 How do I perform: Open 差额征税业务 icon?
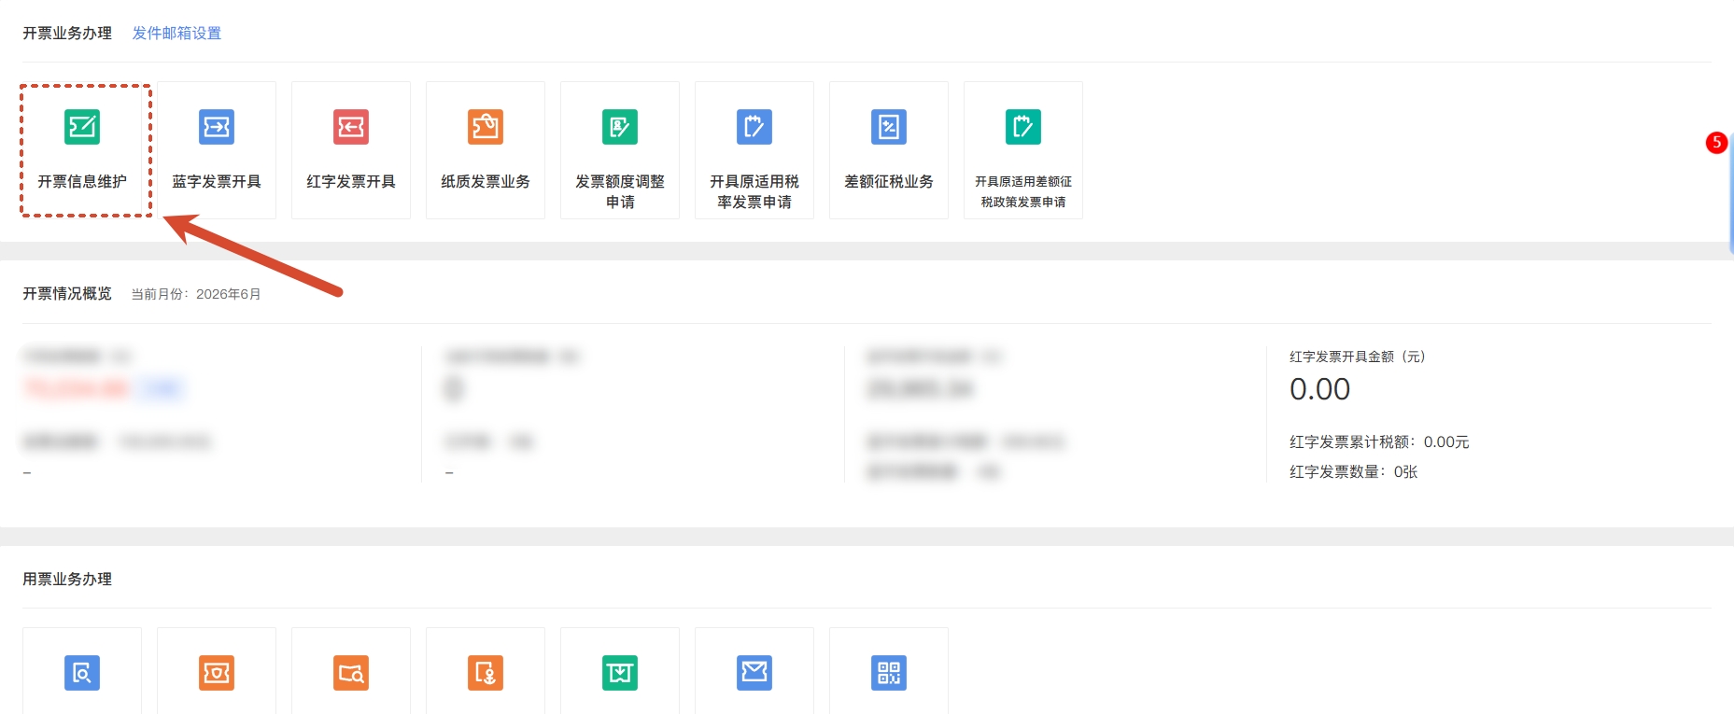pyautogui.click(x=889, y=127)
